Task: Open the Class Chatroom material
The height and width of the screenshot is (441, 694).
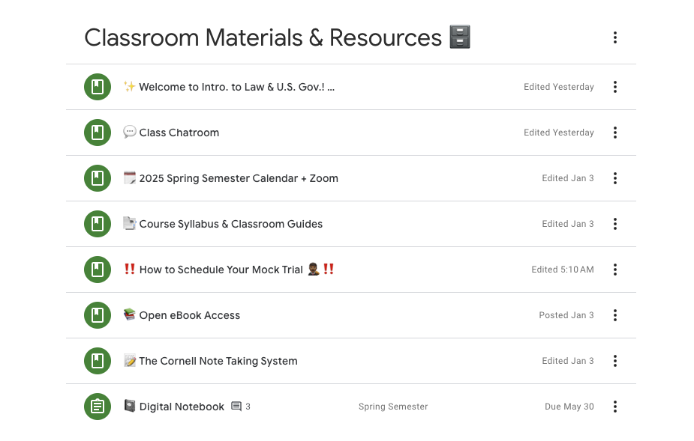Action: 351,133
